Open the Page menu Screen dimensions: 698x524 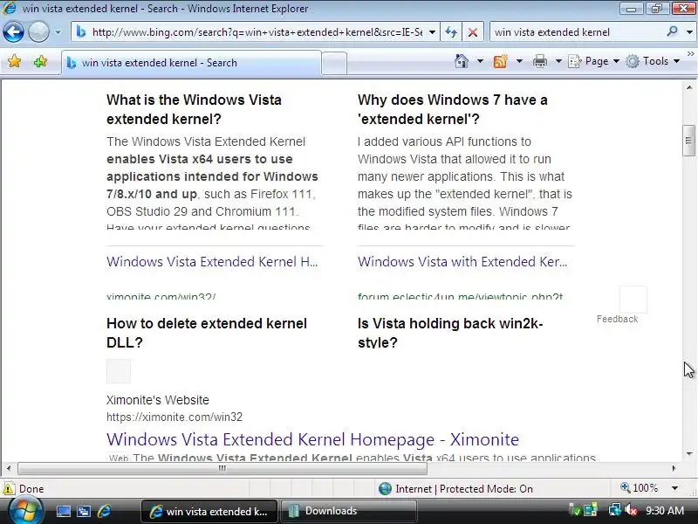tap(594, 61)
